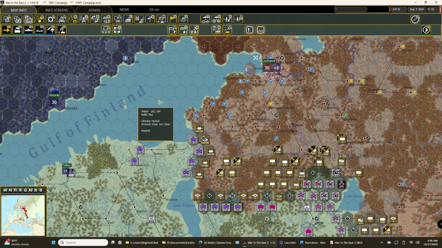Viewport: 442px width, 248px height.
Task: Click the end turn arrow button
Action: click(x=426, y=30)
